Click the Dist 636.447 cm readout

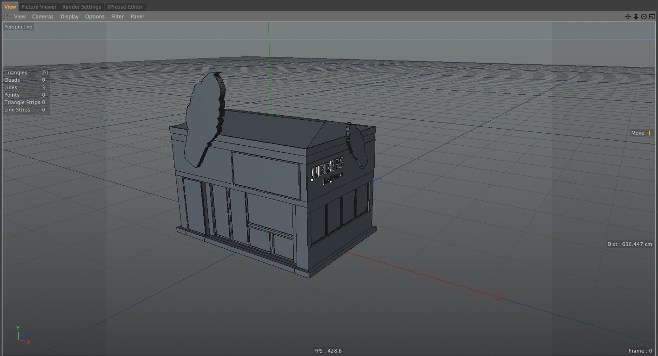(x=630, y=244)
